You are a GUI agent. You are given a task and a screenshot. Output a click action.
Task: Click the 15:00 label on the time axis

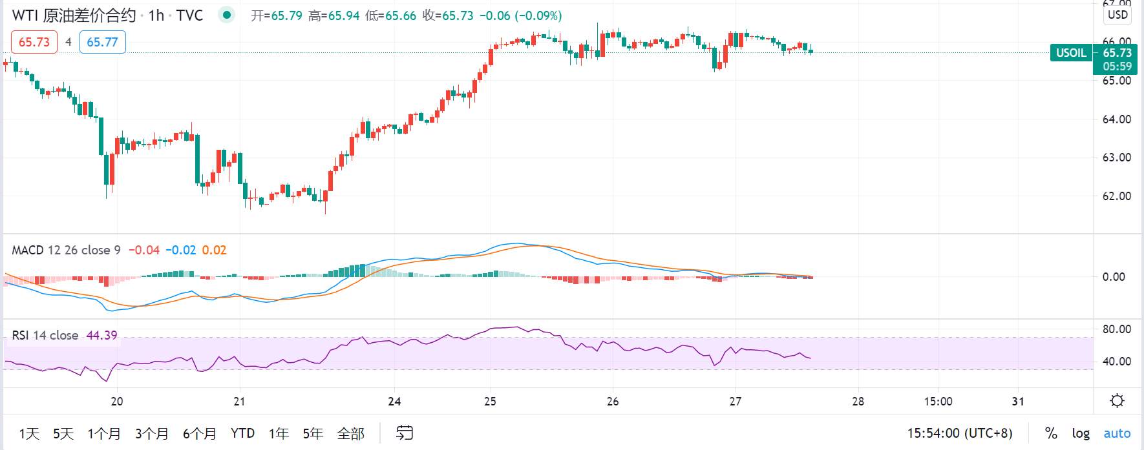(x=938, y=401)
